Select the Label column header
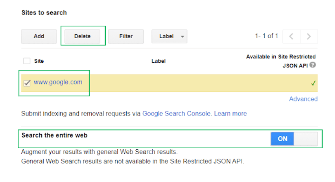335x182 pixels. coord(158,61)
